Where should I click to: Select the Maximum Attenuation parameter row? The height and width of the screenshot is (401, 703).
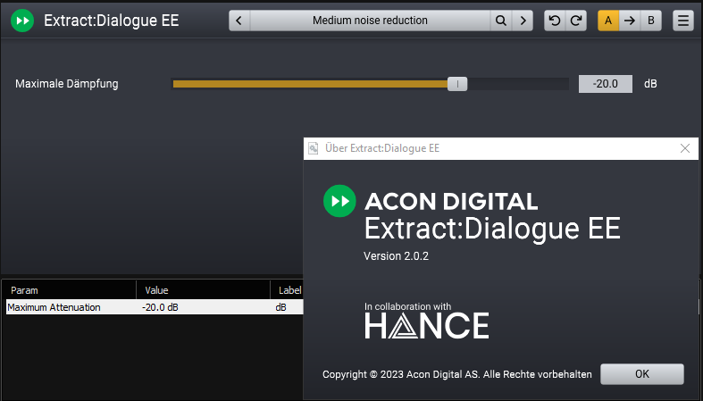[155, 307]
